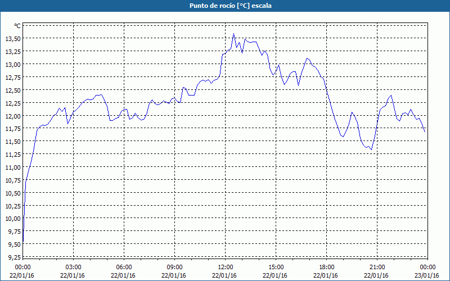Click the 21:00 time axis label
450x281 pixels.
[x=377, y=268]
